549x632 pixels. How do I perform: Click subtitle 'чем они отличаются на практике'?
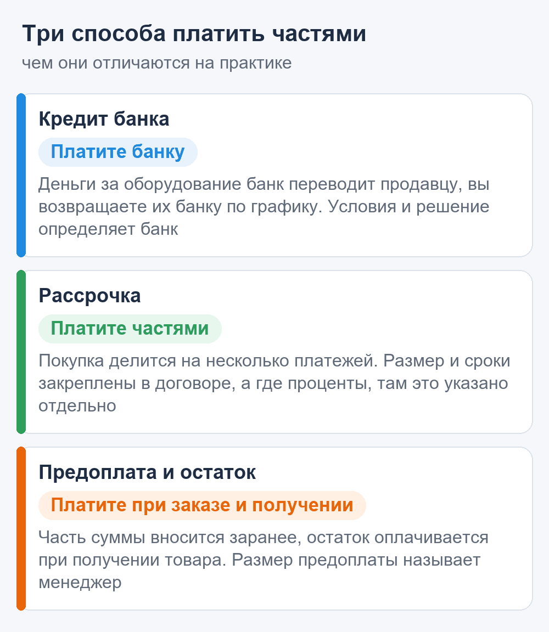pyautogui.click(x=156, y=63)
